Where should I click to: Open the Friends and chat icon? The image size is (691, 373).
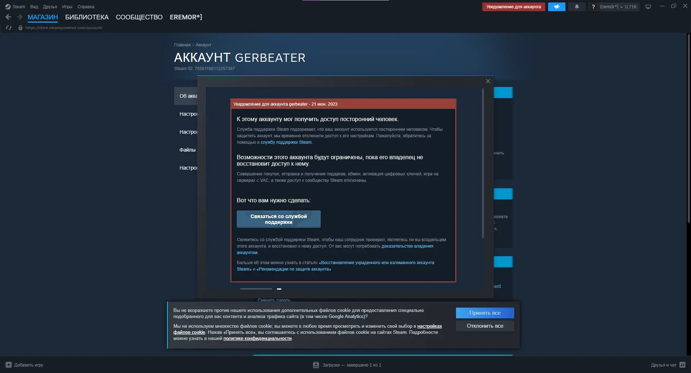point(682,365)
